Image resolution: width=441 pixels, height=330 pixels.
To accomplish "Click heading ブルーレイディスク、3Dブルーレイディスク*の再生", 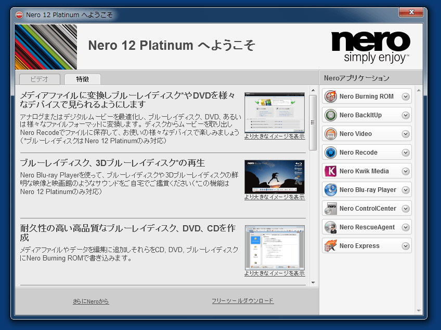I will click(x=112, y=163).
